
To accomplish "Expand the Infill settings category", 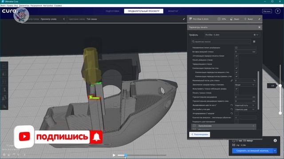I will [224, 126].
